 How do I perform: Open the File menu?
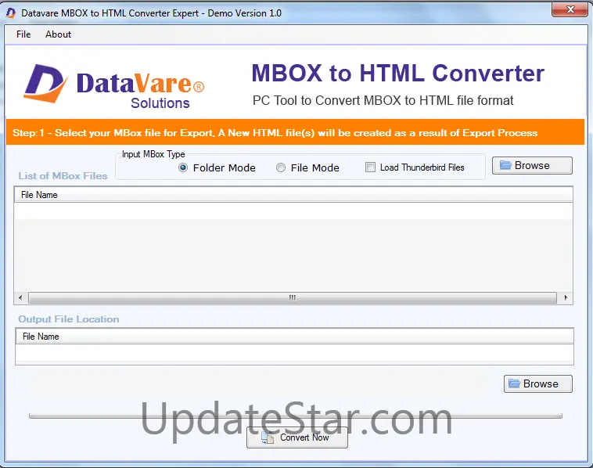[23, 34]
